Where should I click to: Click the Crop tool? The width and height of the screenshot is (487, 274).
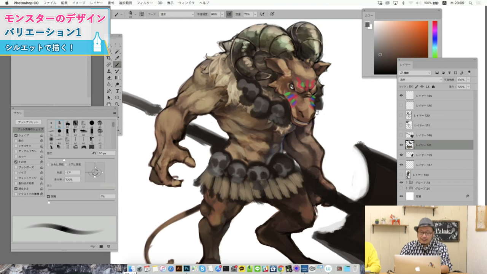(109, 58)
